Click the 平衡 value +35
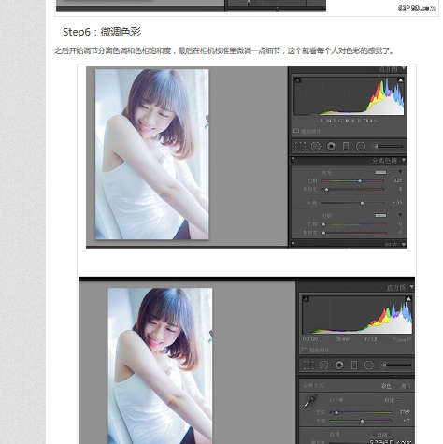Screen dimensions: 443x444 (x=397, y=202)
